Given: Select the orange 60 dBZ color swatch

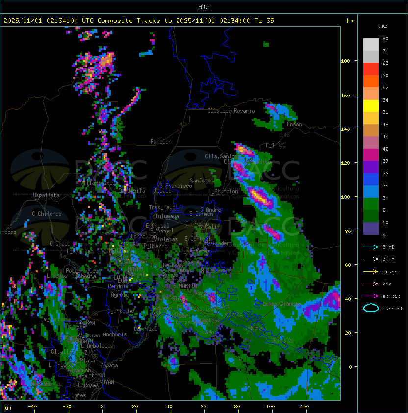Looking at the screenshot, I should point(371,81).
